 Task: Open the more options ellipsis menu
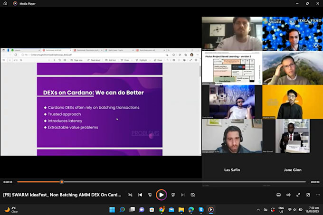tap(318, 195)
